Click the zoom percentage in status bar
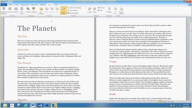This screenshot has width=192, height=108. click(172, 102)
